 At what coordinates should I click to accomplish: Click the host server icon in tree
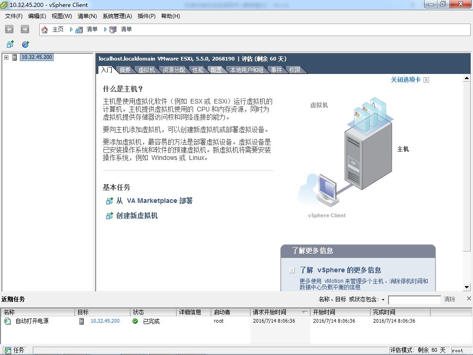click(x=14, y=57)
